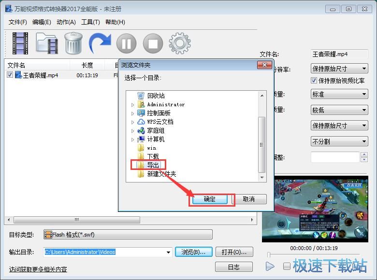Click the 日志 button
Image resolution: width=377 pixels, height=280 pixels.
[x=234, y=267]
